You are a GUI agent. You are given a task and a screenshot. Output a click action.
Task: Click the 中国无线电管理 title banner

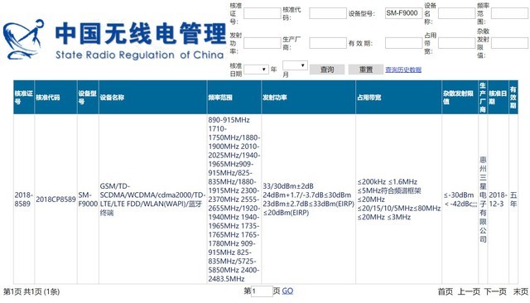pyautogui.click(x=141, y=33)
